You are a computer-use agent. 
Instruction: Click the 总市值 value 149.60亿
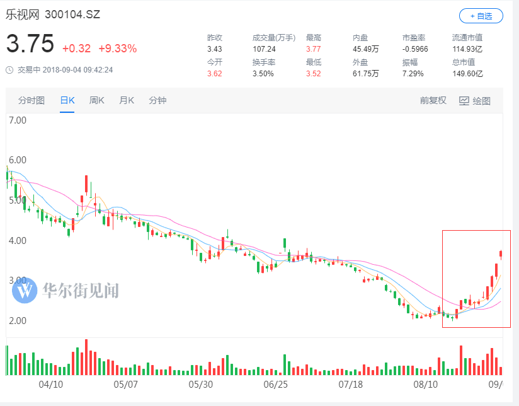pos(467,74)
